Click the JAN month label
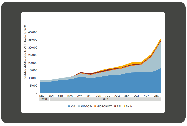 (x=51, y=96)
